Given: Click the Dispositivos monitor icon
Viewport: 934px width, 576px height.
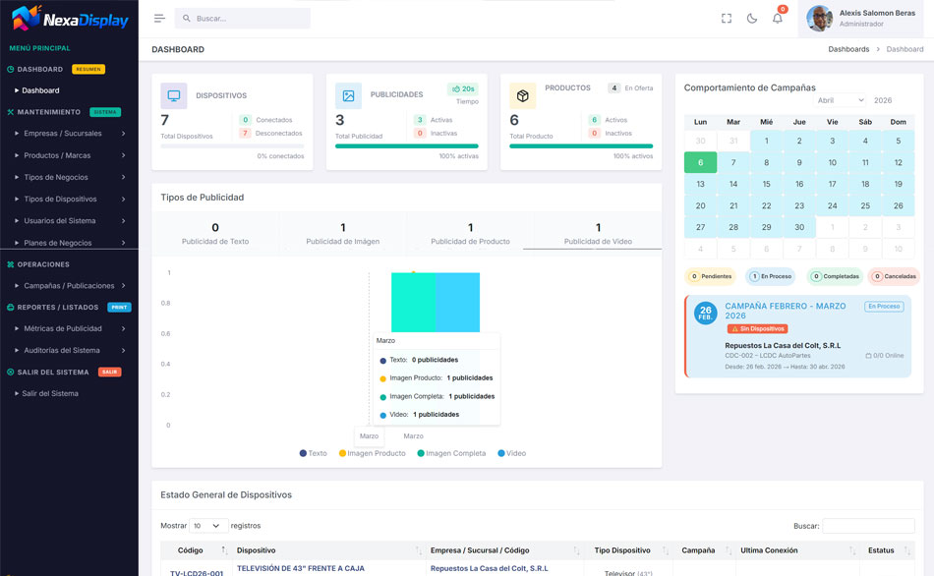Looking at the screenshot, I should pos(174,95).
